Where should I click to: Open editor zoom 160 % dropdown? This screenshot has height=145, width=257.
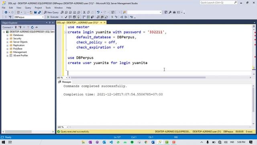[x=67, y=78]
